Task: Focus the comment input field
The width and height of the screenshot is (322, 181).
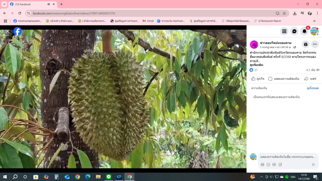Action: click(x=288, y=157)
